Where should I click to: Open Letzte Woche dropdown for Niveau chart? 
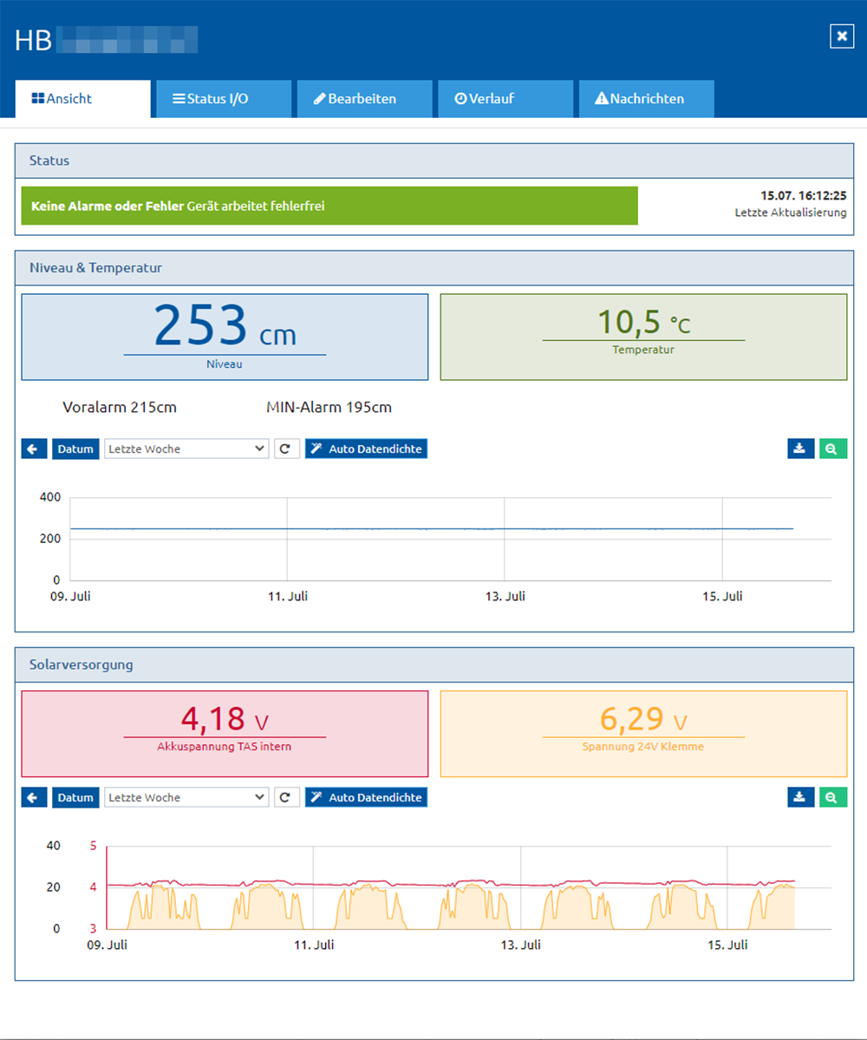pos(186,449)
